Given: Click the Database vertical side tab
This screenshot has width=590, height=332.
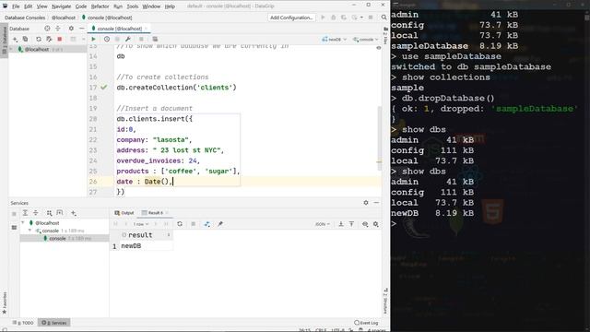Looking at the screenshot, I should tap(5, 41).
